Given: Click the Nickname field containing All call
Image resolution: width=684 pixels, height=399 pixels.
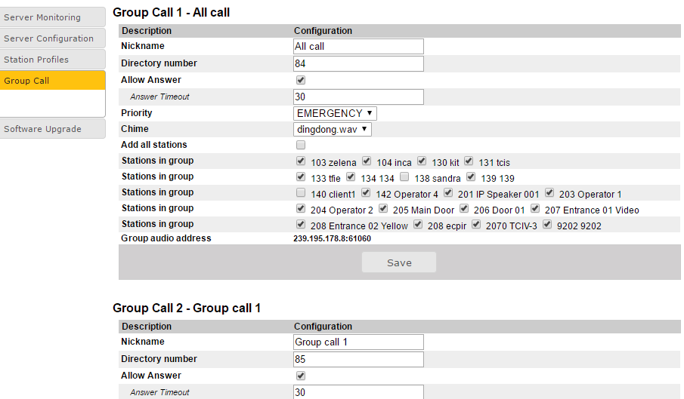Looking at the screenshot, I should [358, 47].
